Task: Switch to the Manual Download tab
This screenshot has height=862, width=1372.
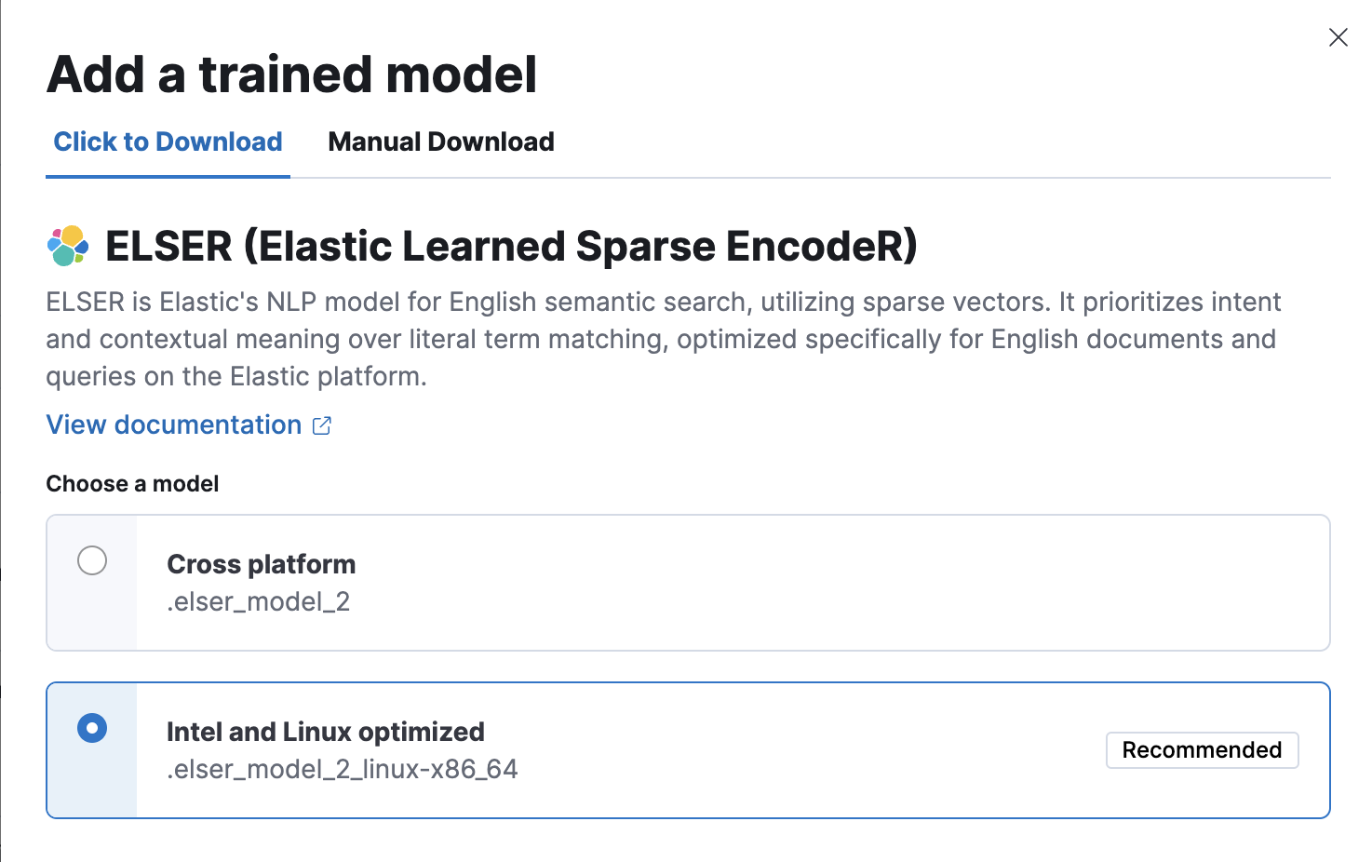Action: tap(440, 141)
